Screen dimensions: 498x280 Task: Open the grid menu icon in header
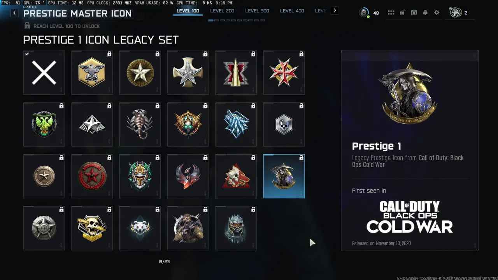[391, 13]
